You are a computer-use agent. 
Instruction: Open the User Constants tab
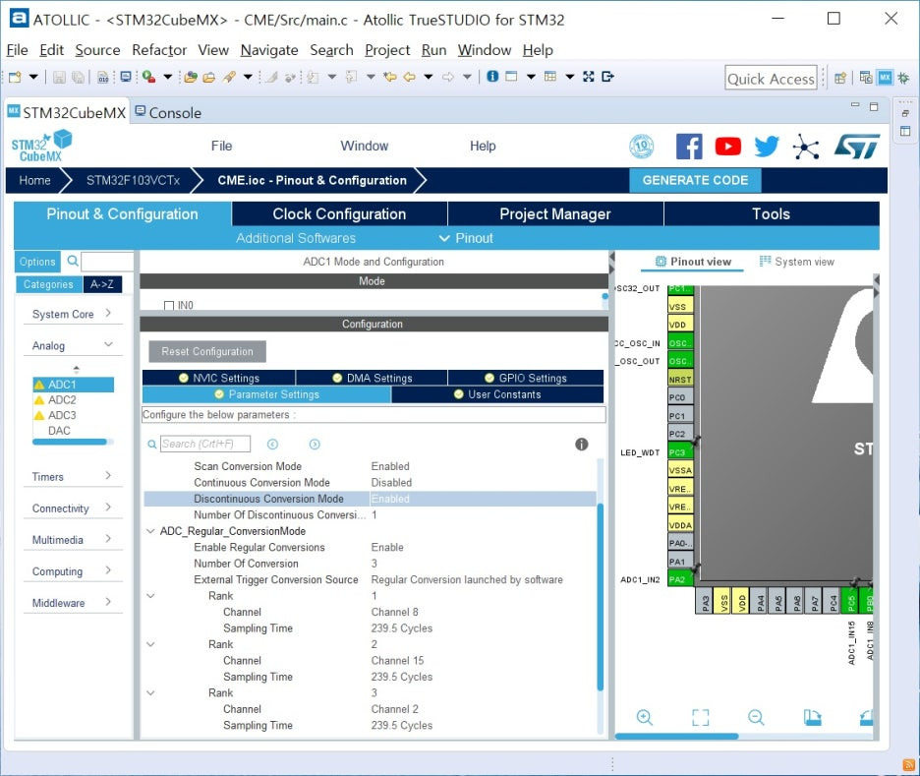[497, 394]
